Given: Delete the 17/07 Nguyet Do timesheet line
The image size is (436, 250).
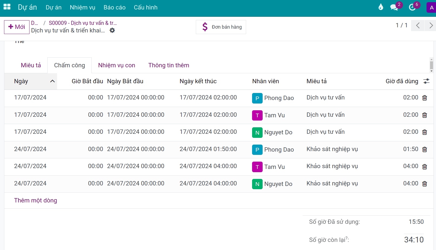Looking at the screenshot, I should [425, 132].
